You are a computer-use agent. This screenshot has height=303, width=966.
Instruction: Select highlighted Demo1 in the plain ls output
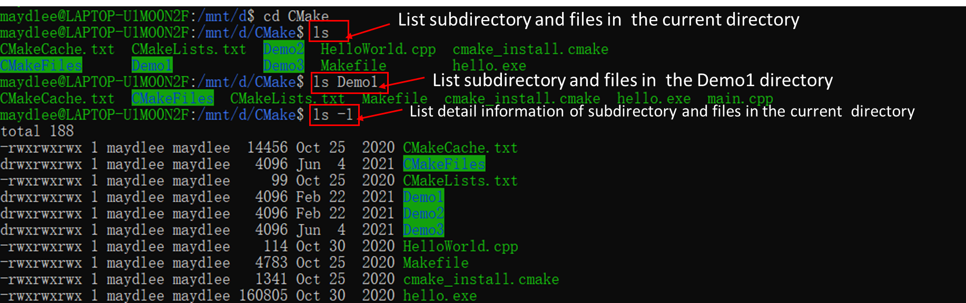(x=152, y=66)
